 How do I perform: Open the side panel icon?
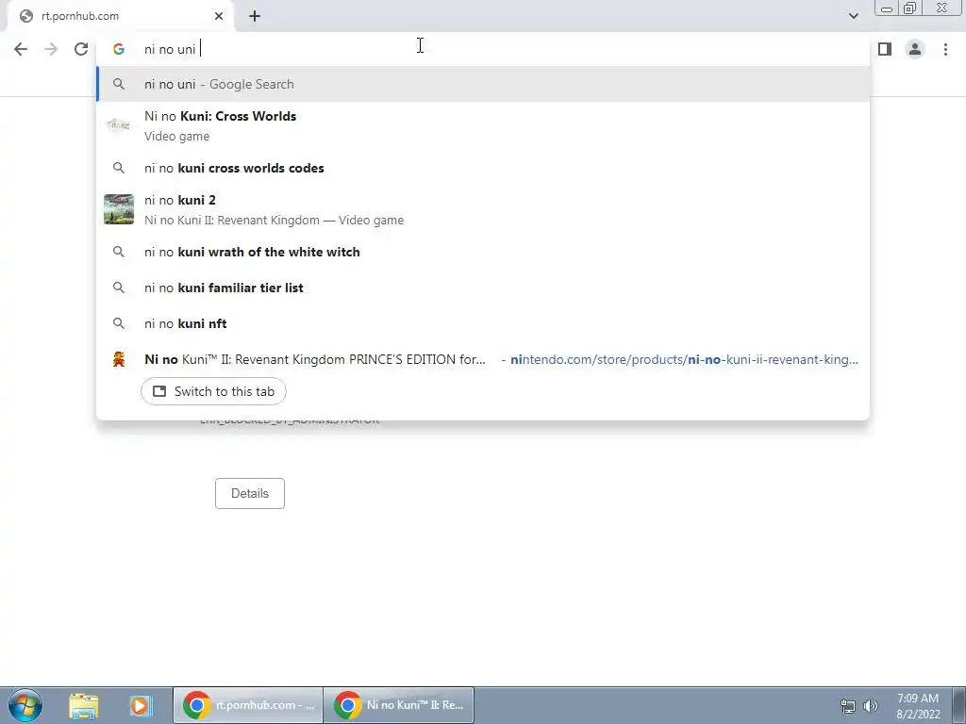(x=885, y=49)
